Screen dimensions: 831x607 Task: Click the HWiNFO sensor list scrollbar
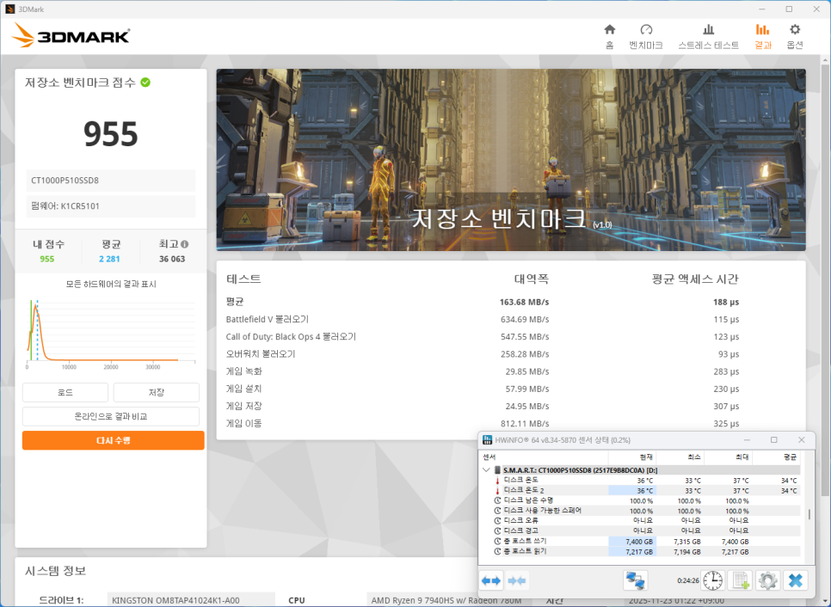point(809,514)
